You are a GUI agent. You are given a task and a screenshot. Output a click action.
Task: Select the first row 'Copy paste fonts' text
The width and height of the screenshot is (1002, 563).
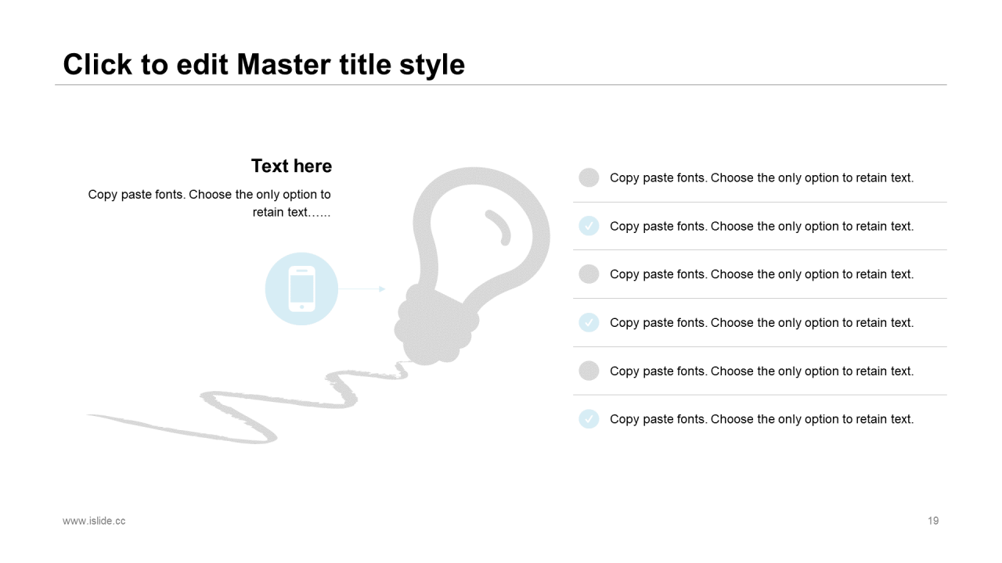tap(762, 178)
